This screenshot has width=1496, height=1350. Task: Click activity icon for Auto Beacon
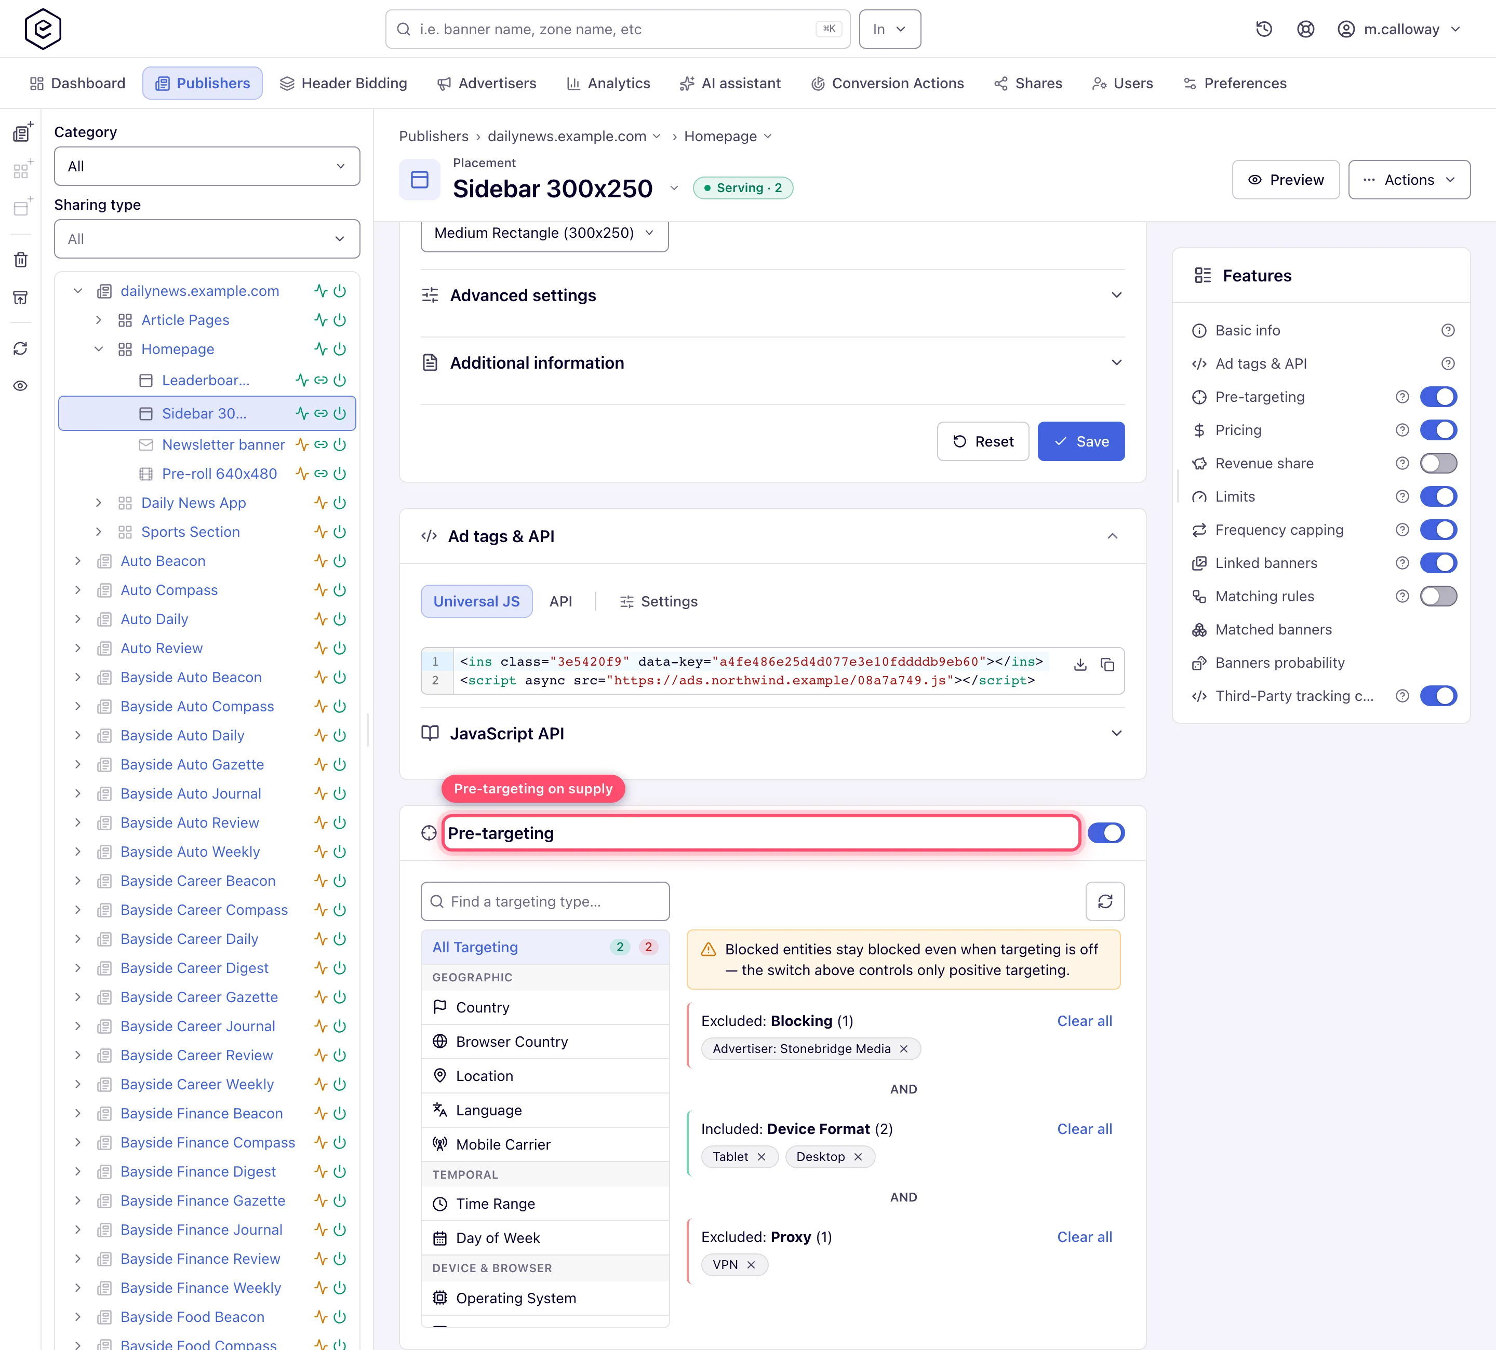coord(320,561)
